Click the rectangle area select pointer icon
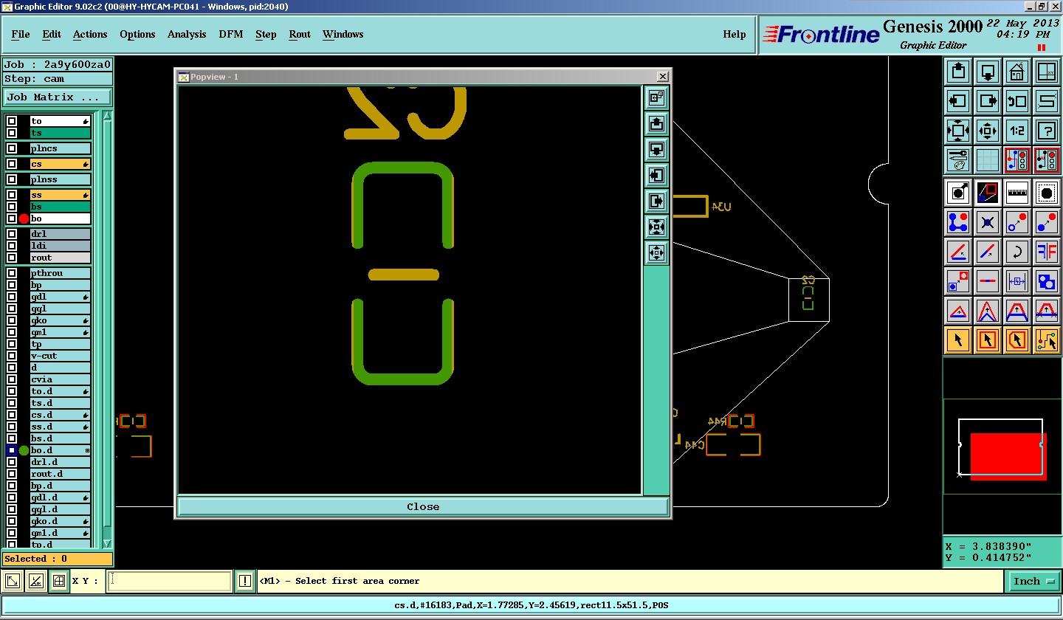 (x=988, y=340)
